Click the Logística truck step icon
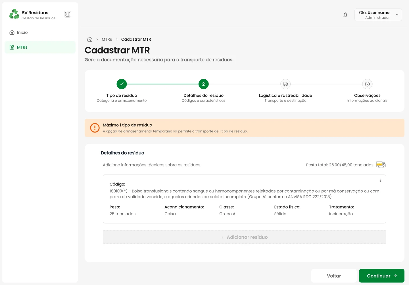Viewport: 409px width, 285px height. (285, 84)
